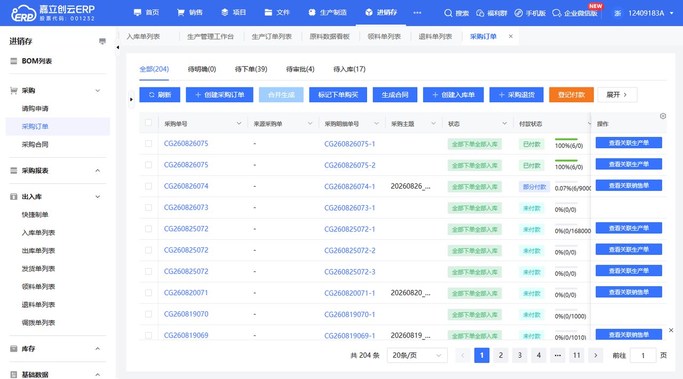Open the 销售 sales menu

click(189, 12)
